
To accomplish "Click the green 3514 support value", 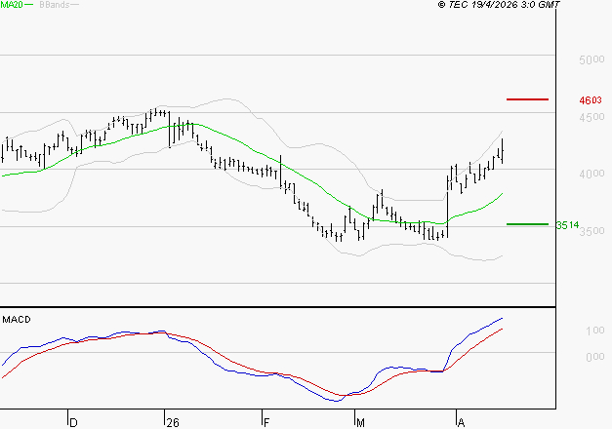I will pos(567,225).
